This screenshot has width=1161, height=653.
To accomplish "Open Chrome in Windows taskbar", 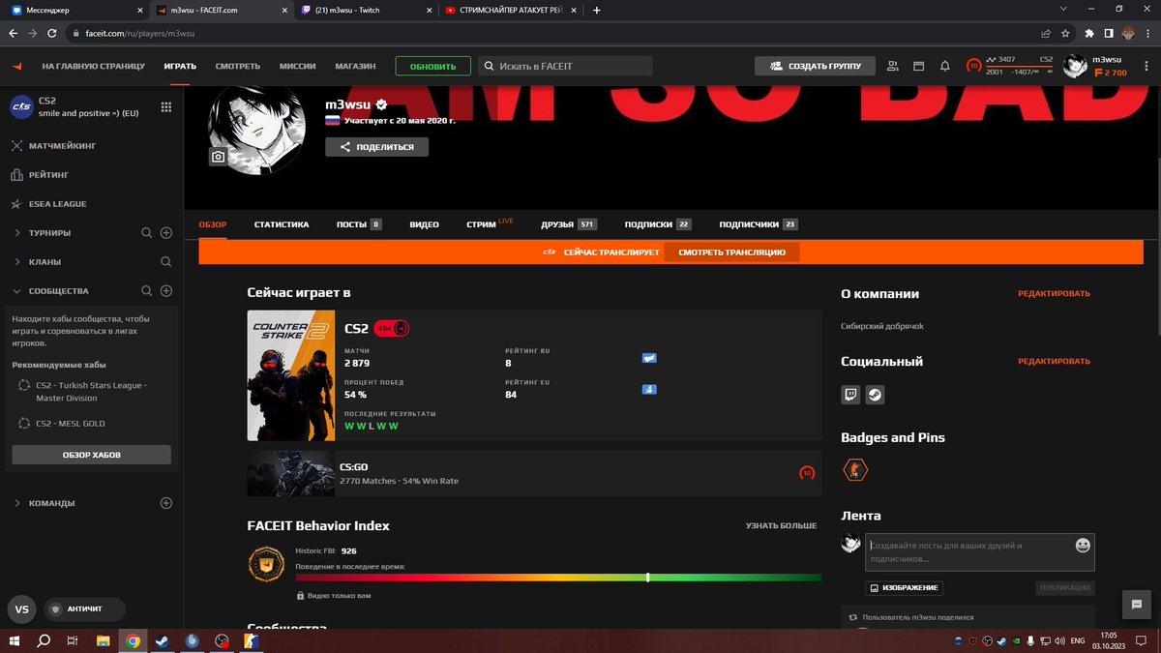I will [132, 640].
